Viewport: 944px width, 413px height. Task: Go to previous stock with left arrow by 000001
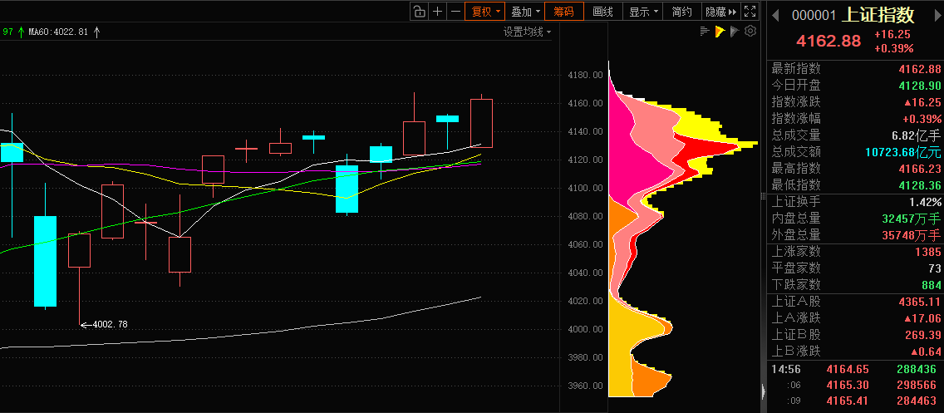click(776, 15)
